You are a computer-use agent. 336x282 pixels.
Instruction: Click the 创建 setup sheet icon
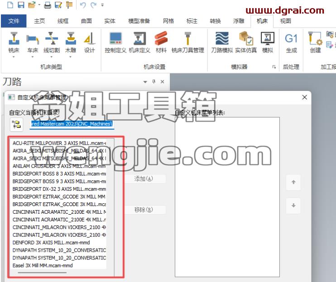tap(316, 42)
